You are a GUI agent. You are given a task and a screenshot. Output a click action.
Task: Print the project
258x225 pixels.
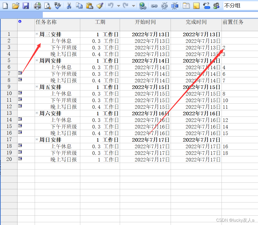coord(37,6)
